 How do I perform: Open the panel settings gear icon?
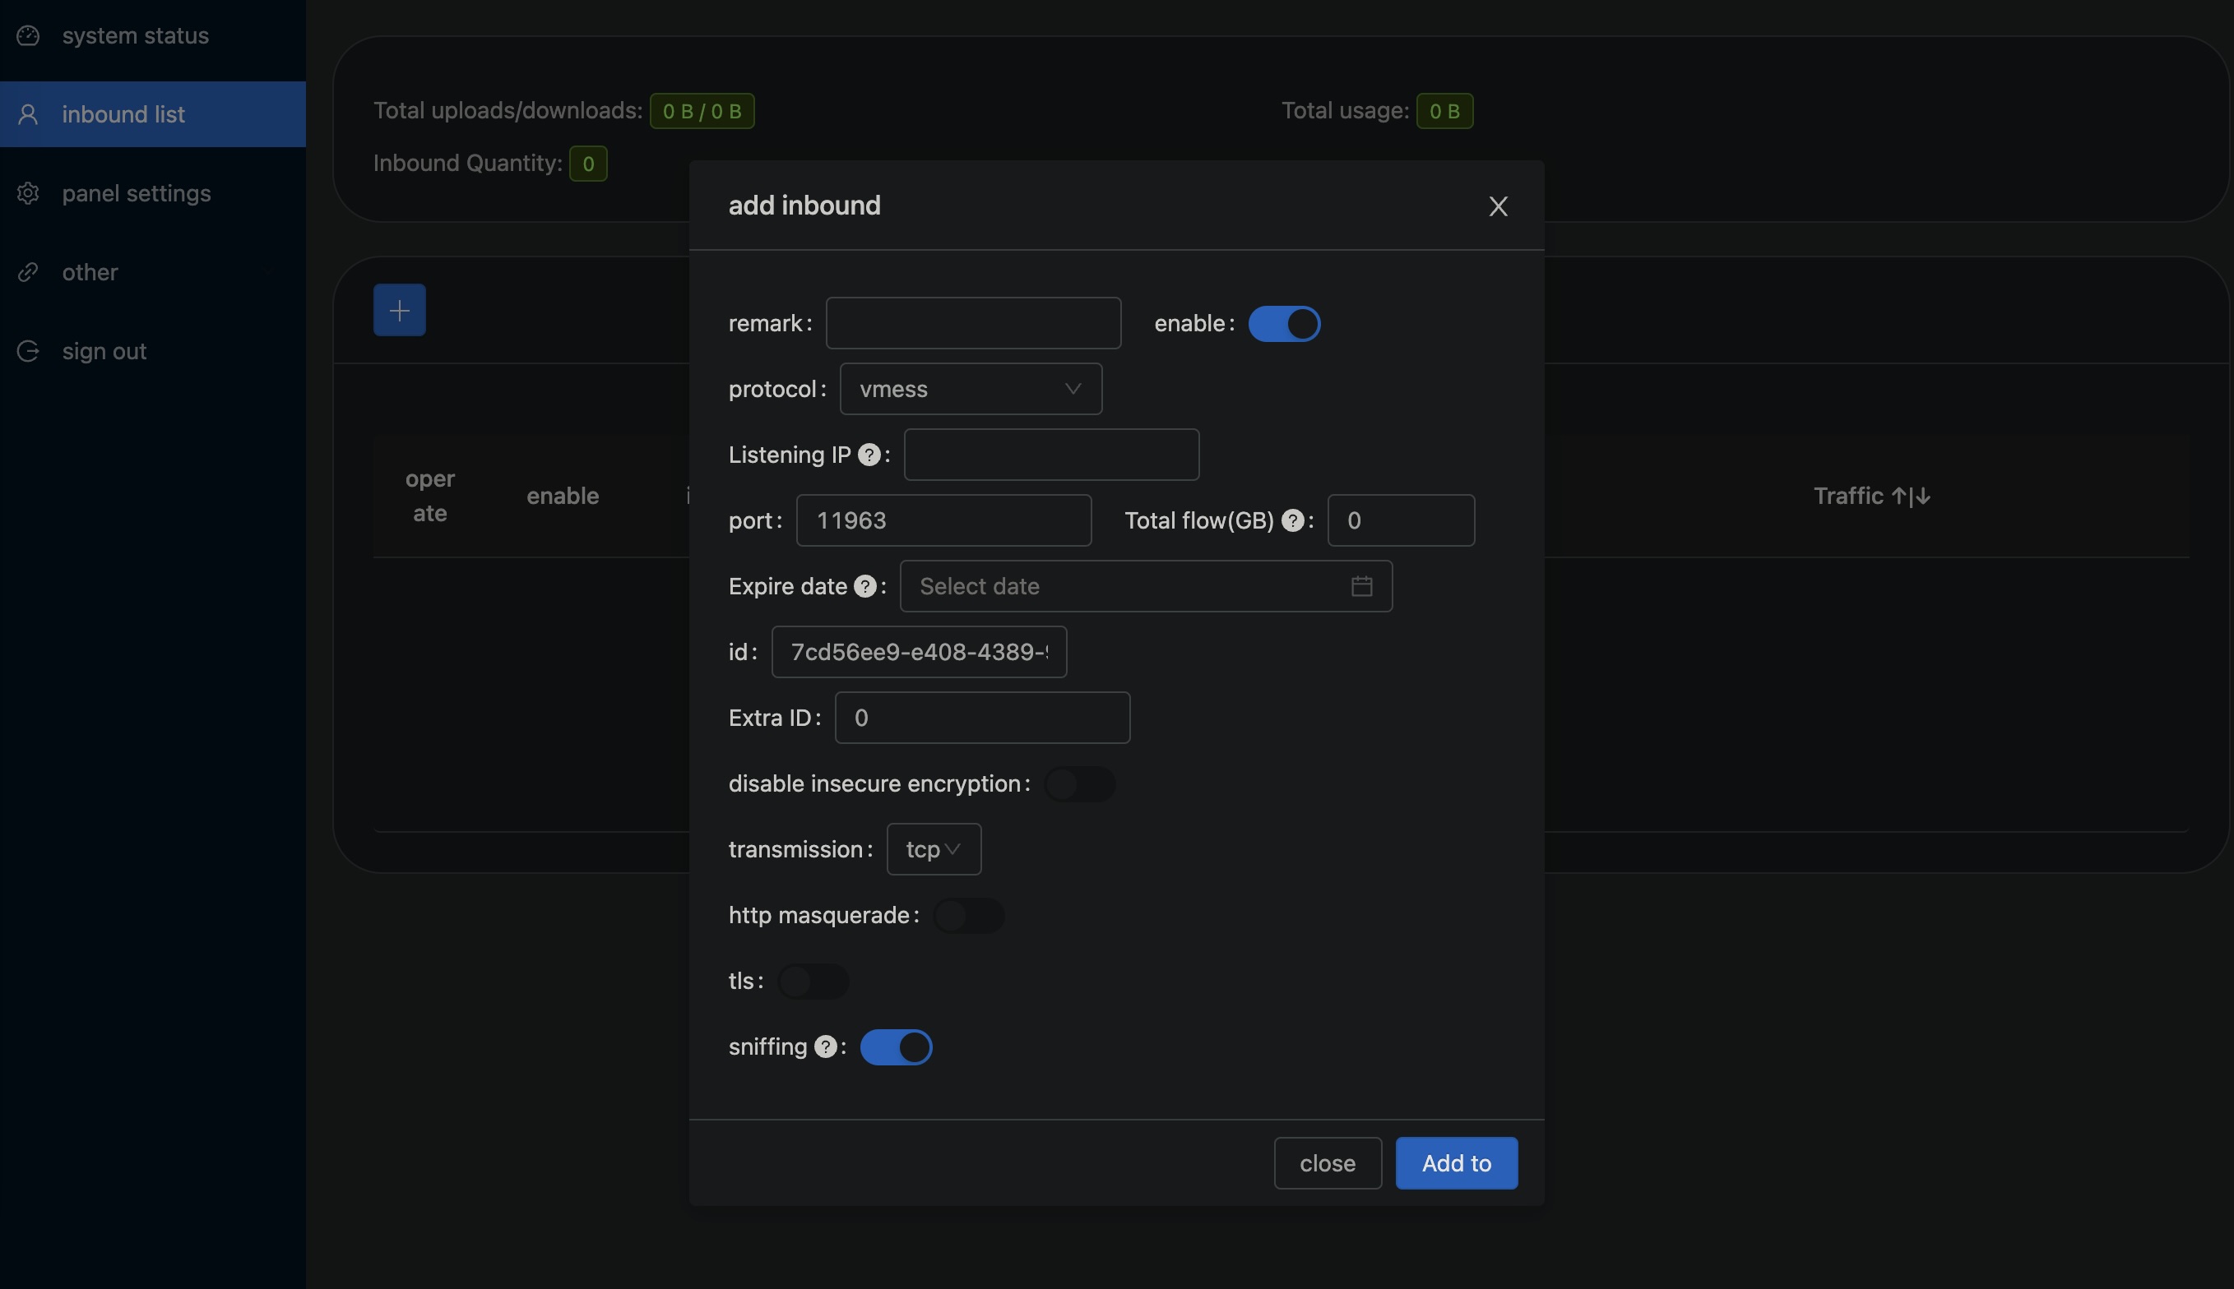pyautogui.click(x=30, y=193)
